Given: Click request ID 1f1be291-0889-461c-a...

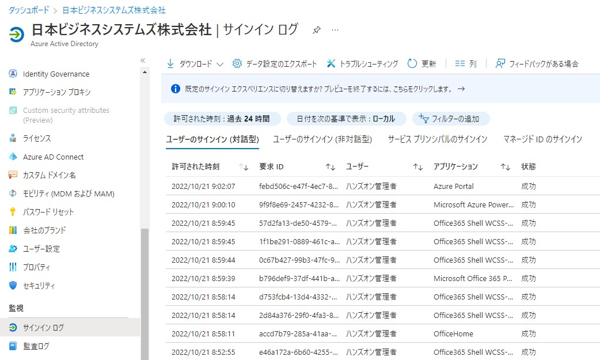Looking at the screenshot, I should point(299,242).
